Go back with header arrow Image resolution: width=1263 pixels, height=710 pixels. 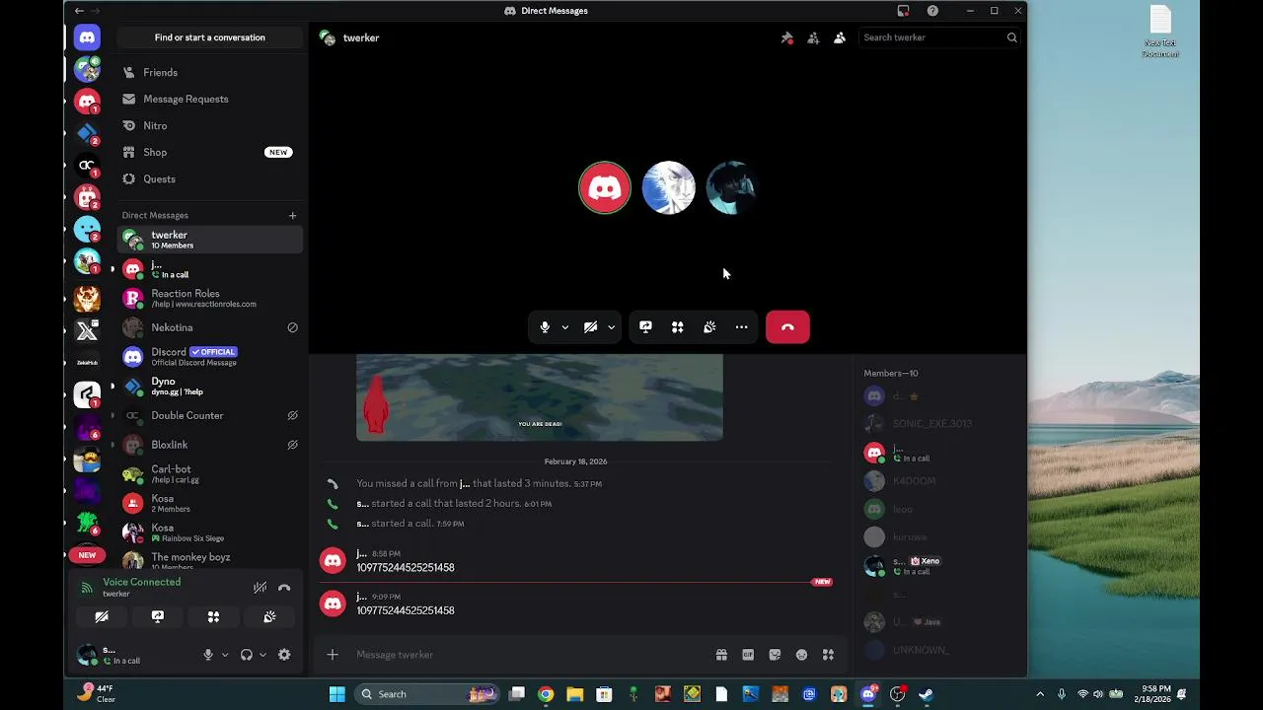pyautogui.click(x=79, y=11)
